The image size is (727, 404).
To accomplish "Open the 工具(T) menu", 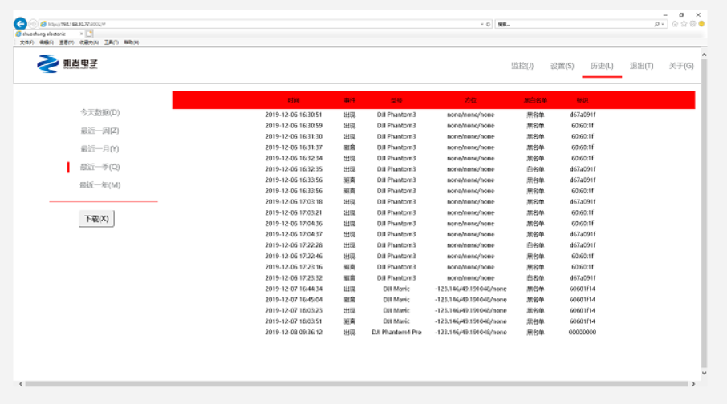I will (x=112, y=42).
